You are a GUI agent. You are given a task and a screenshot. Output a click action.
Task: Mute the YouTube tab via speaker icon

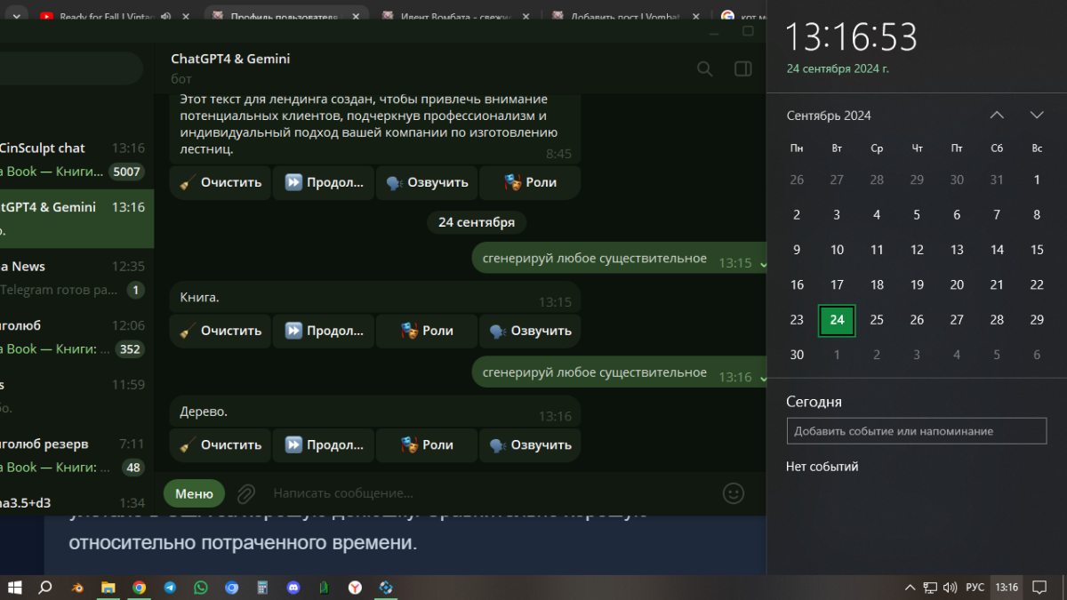(x=165, y=16)
